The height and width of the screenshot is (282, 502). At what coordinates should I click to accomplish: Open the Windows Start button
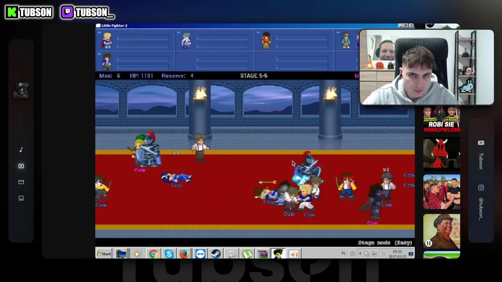(x=104, y=254)
